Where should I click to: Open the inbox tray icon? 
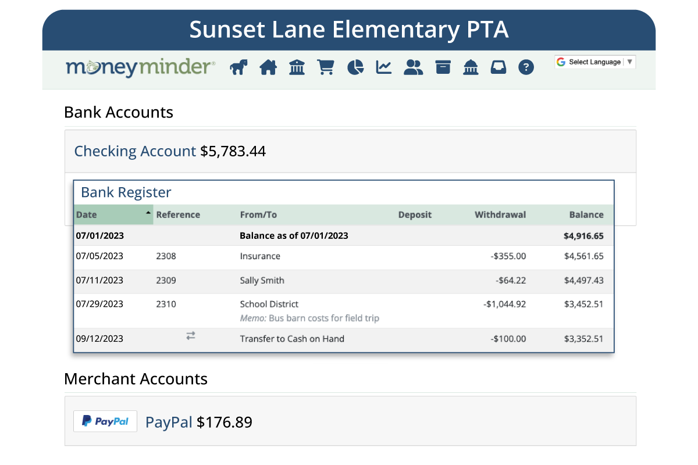click(x=498, y=67)
